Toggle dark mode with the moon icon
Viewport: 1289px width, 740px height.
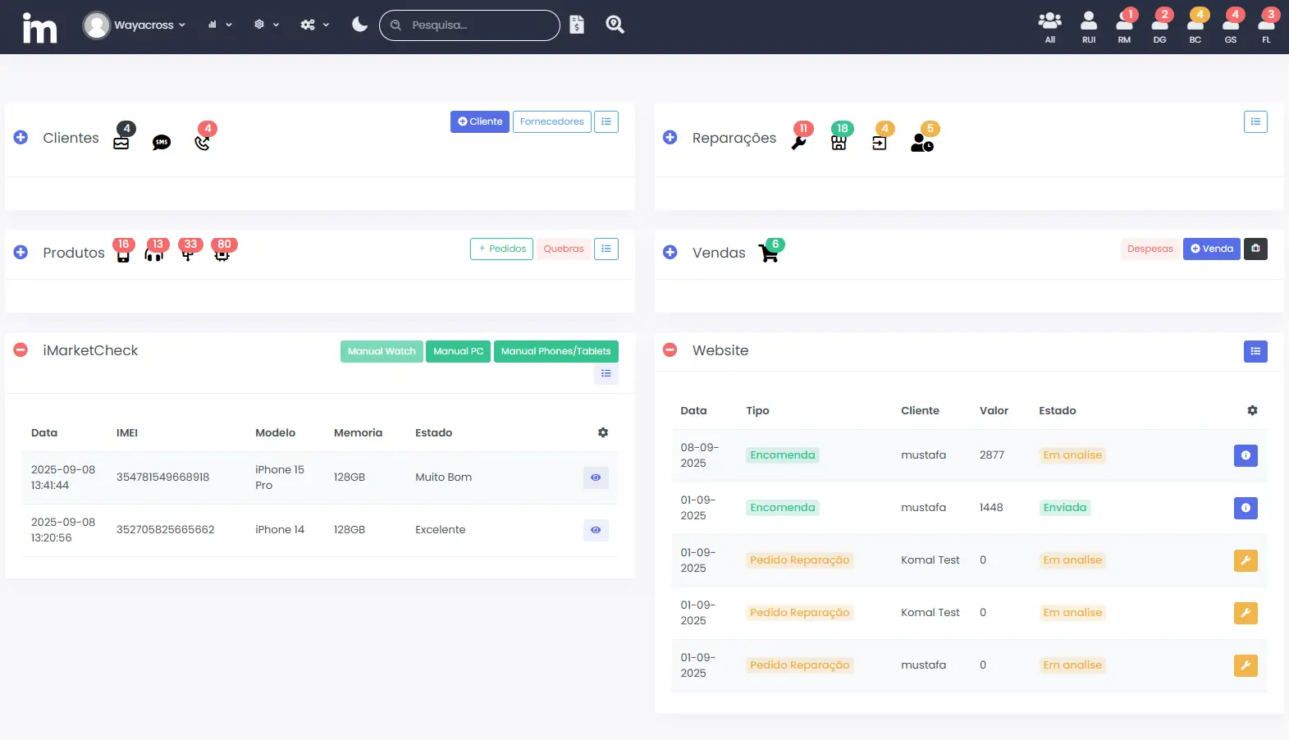pyautogui.click(x=359, y=25)
